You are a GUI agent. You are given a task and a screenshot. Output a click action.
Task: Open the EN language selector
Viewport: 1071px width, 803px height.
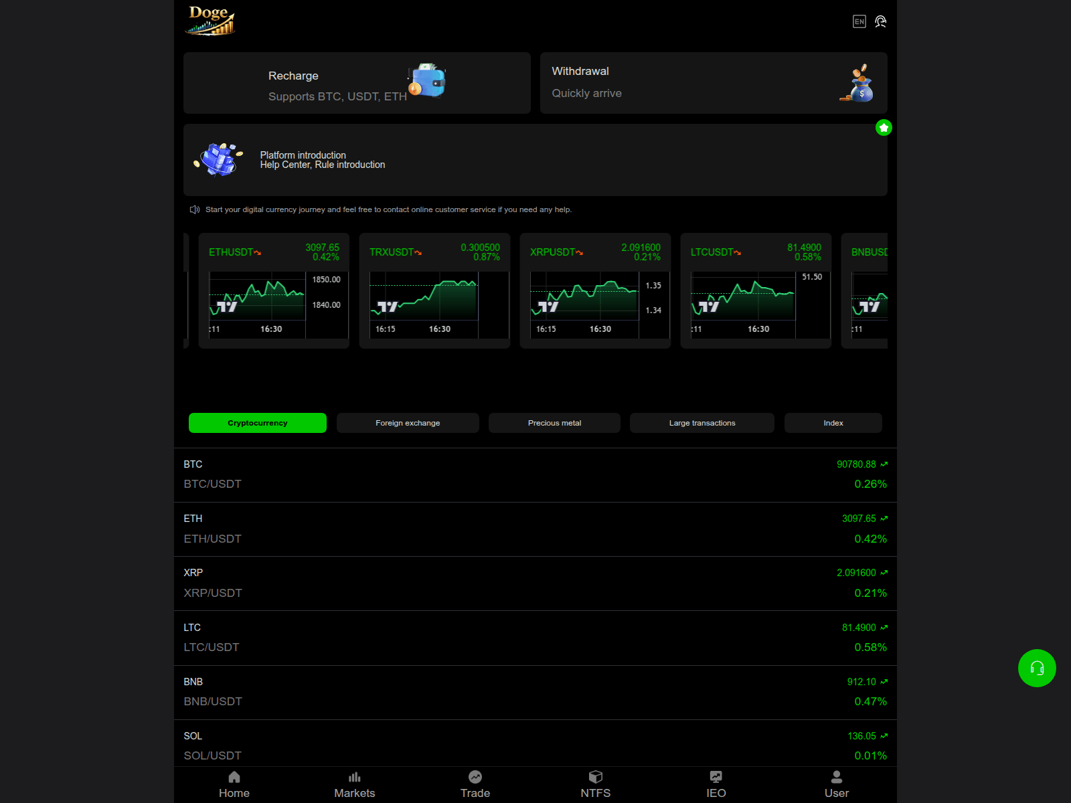(x=859, y=21)
